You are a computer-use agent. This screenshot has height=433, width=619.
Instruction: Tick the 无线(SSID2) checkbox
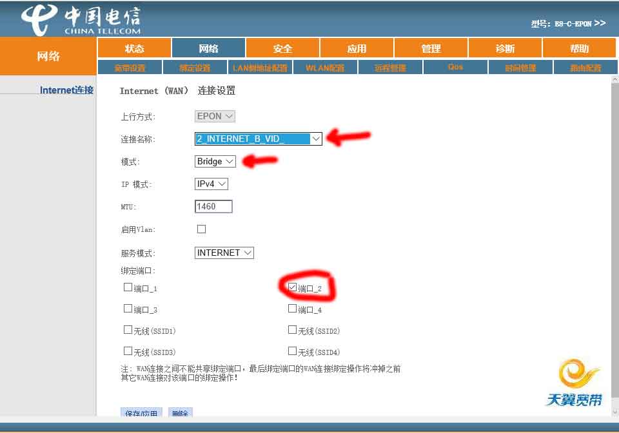pos(292,330)
